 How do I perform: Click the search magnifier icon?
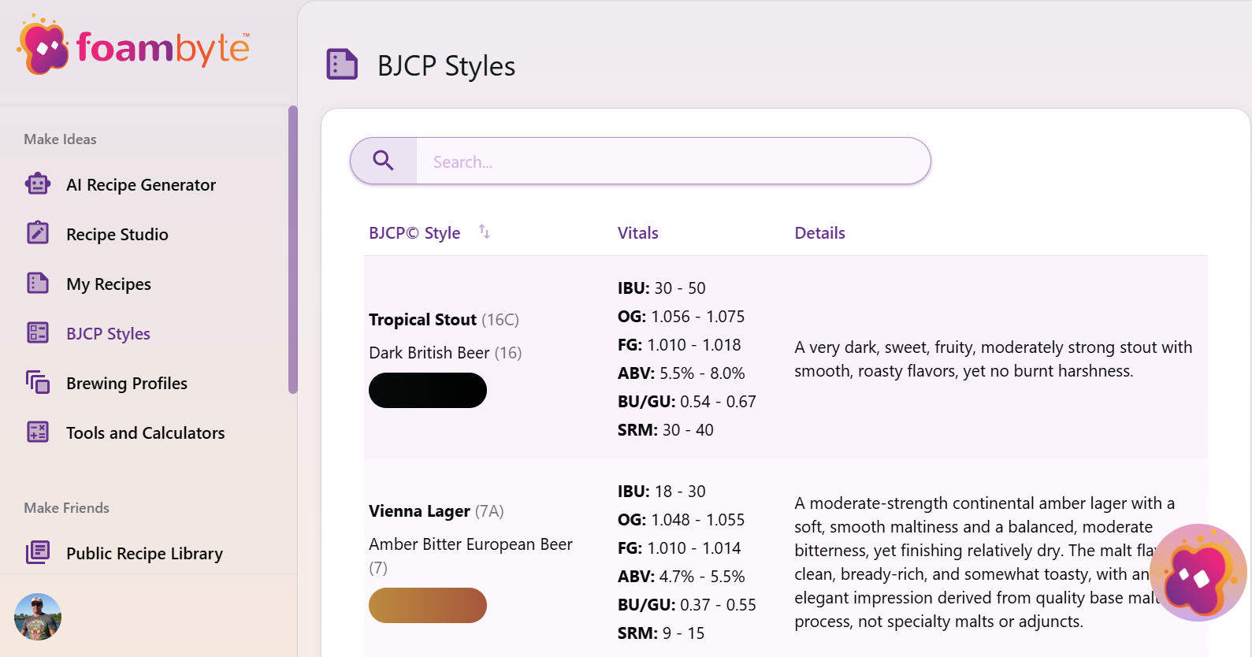coord(384,161)
